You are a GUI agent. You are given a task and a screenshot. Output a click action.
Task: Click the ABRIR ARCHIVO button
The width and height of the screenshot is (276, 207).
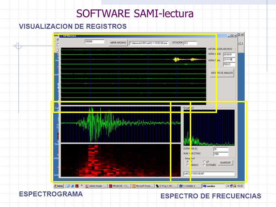[118, 43]
